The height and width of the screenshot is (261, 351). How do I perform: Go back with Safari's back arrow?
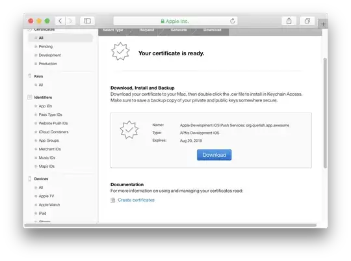pyautogui.click(x=60, y=21)
